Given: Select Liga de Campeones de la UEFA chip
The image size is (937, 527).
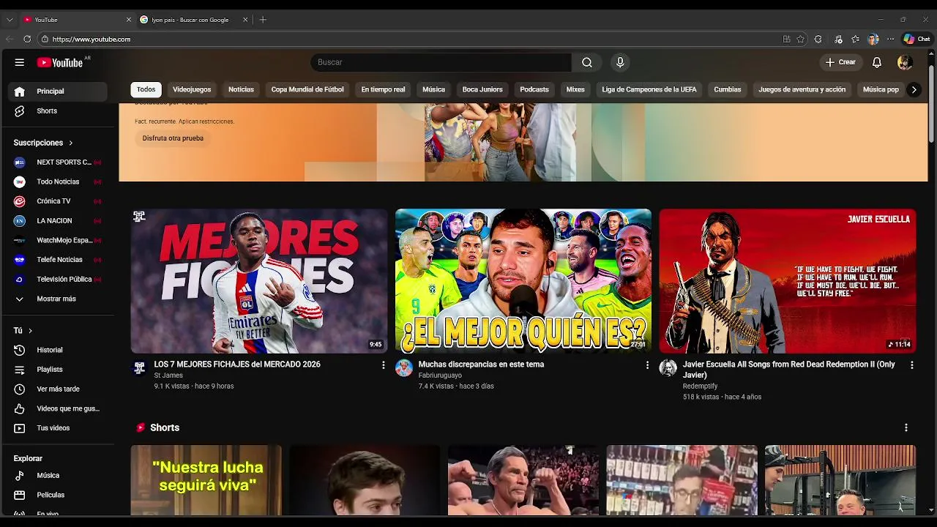Looking at the screenshot, I should point(649,89).
